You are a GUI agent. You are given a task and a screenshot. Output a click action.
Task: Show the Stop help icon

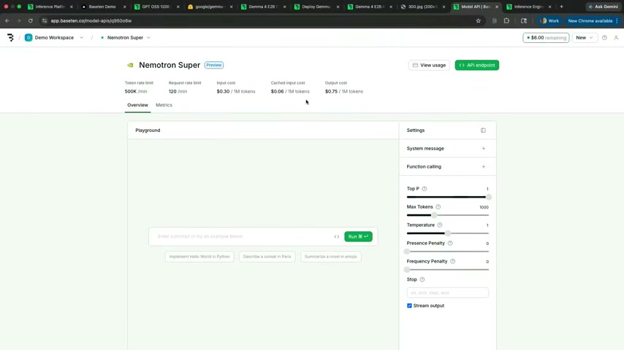click(x=422, y=279)
